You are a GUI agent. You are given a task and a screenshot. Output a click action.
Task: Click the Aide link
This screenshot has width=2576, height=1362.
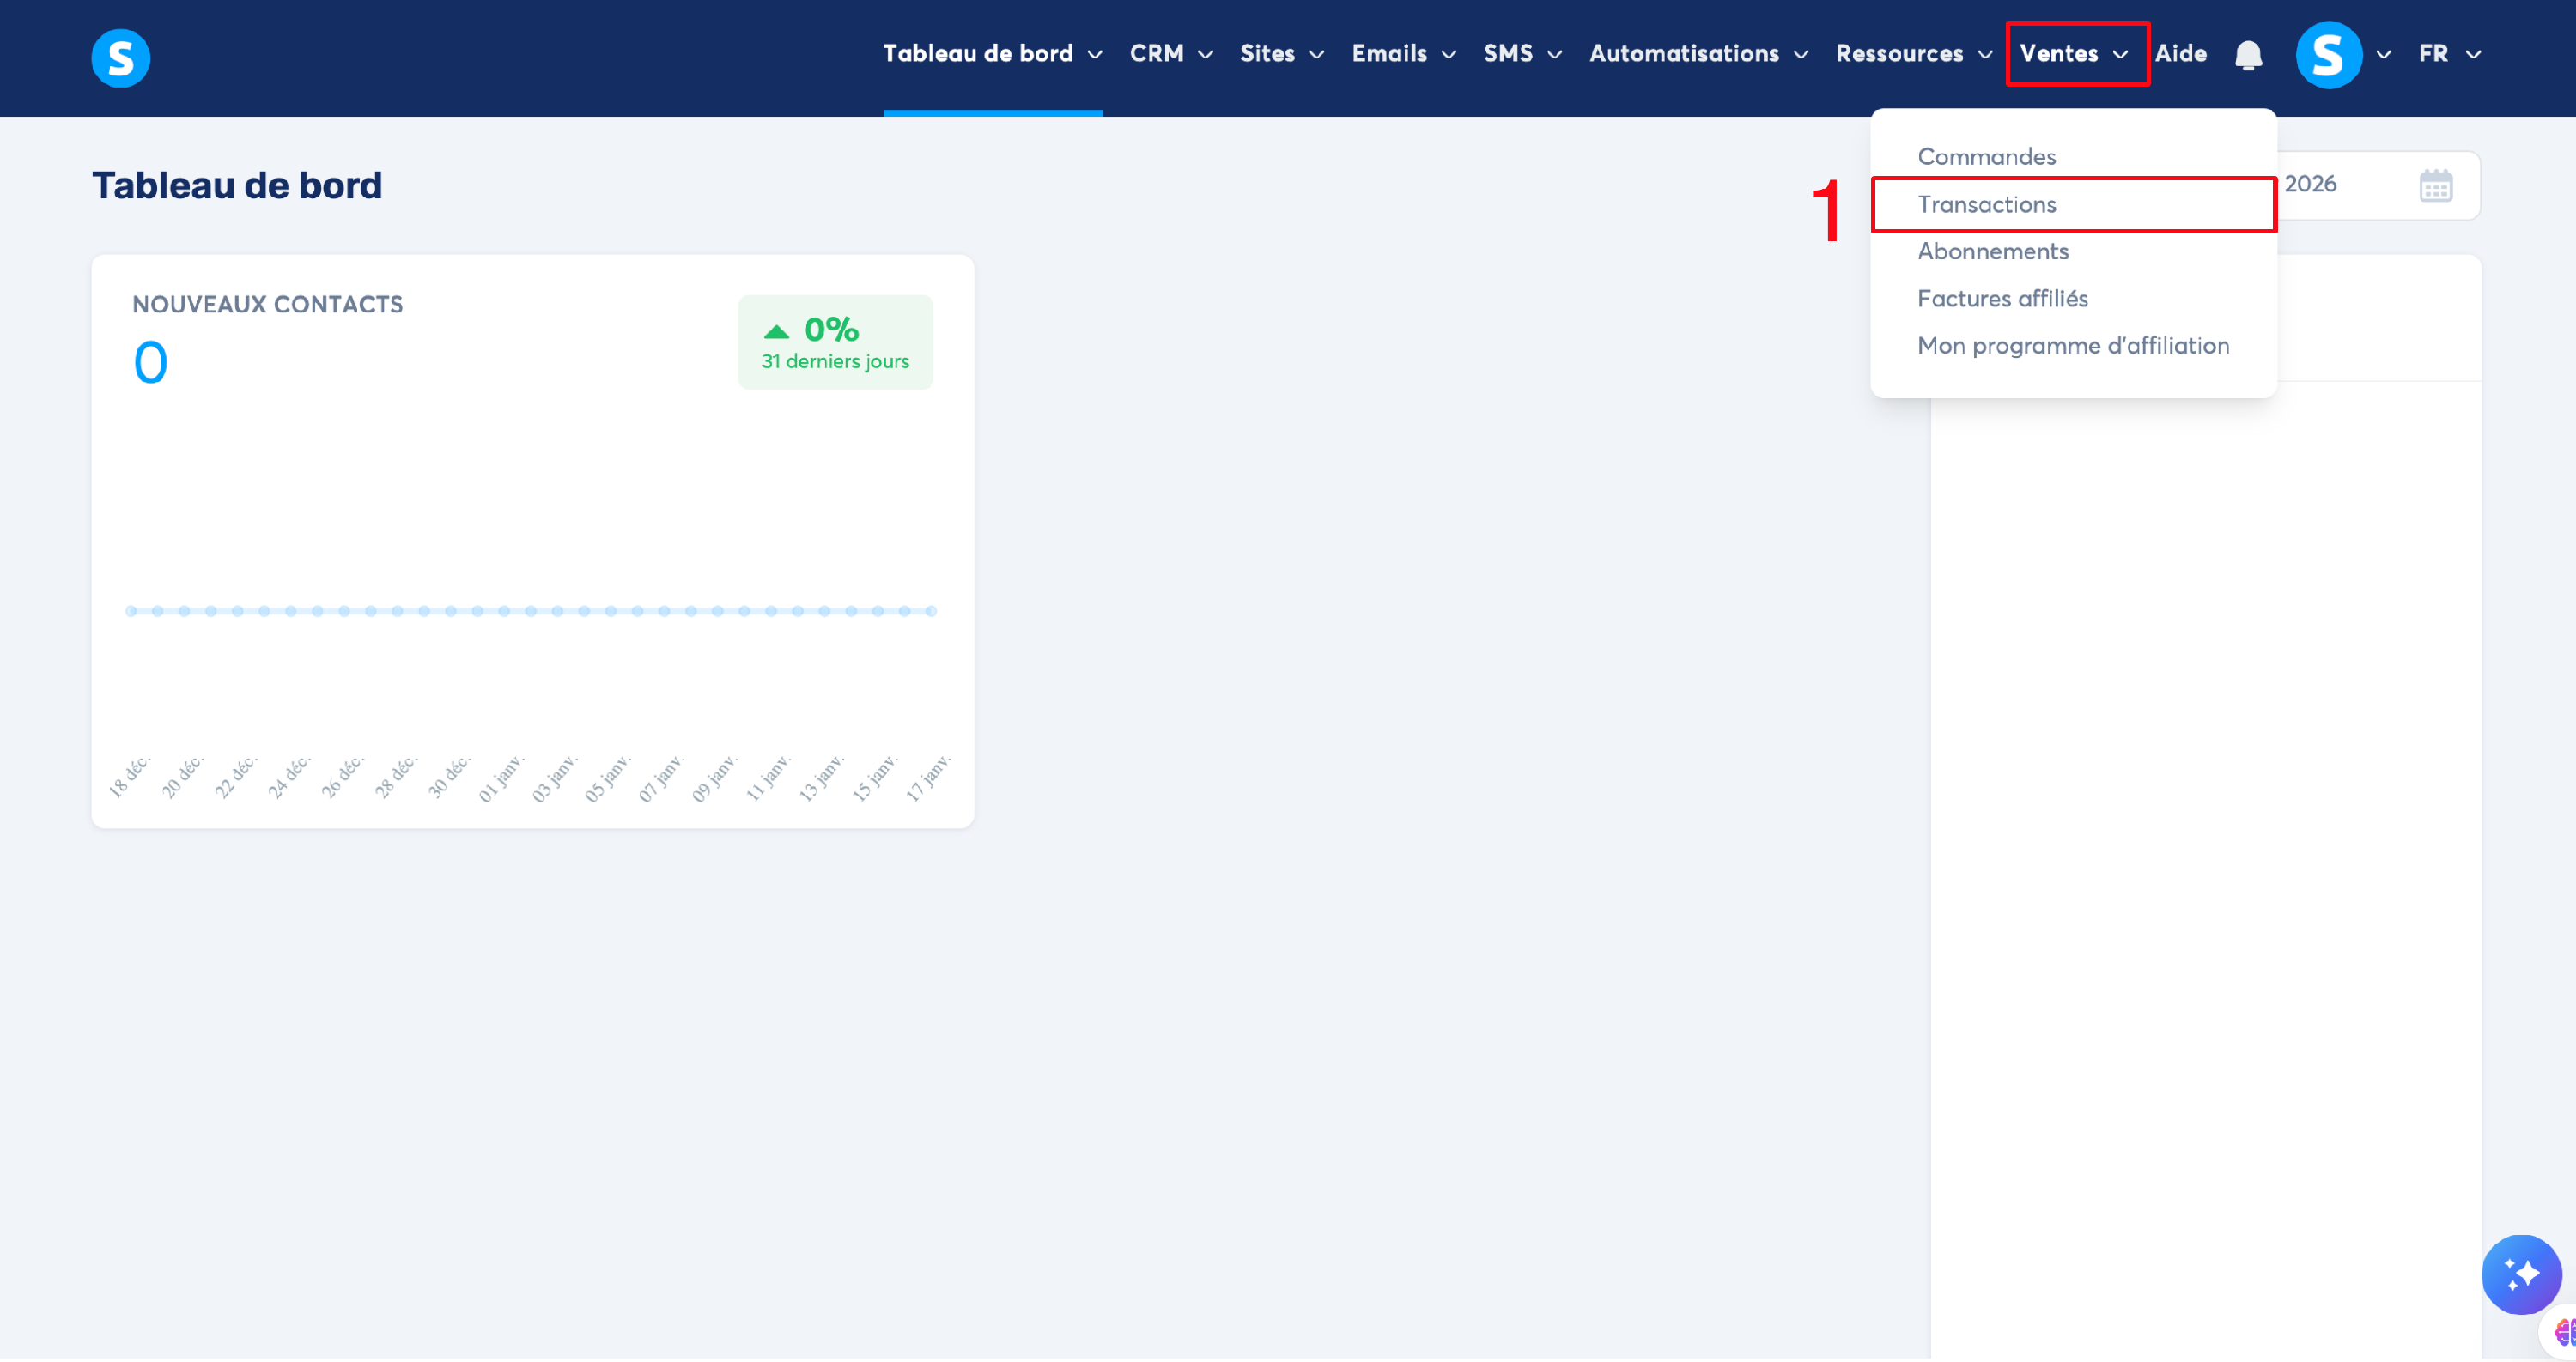coord(2180,54)
